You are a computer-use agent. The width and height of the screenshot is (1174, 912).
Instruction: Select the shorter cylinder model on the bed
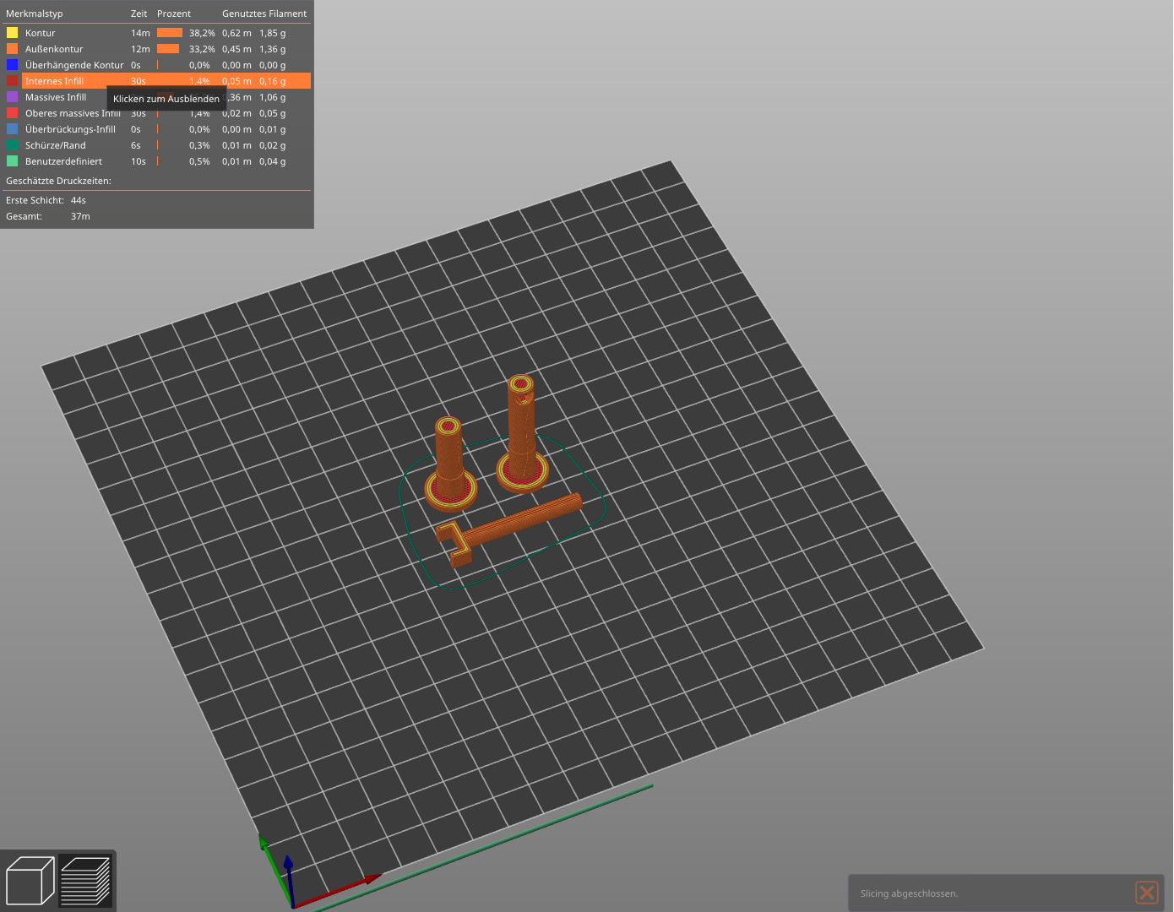[x=450, y=463]
